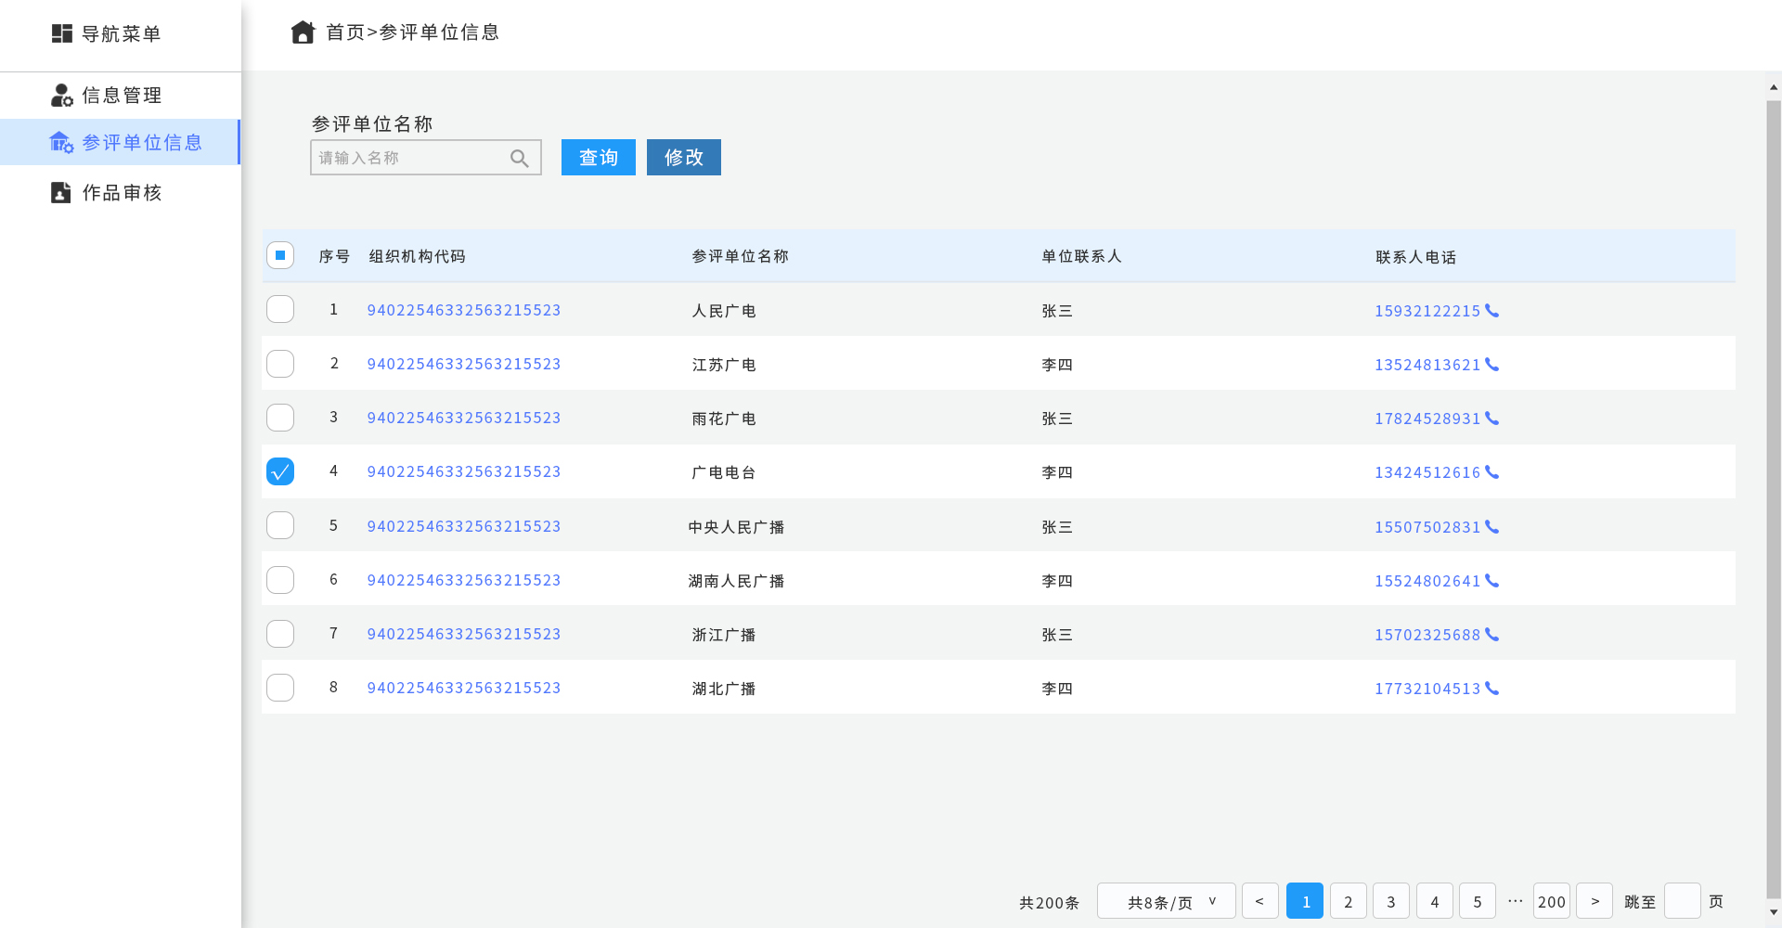
Task: Toggle the select-all header checkbox
Action: [x=280, y=255]
